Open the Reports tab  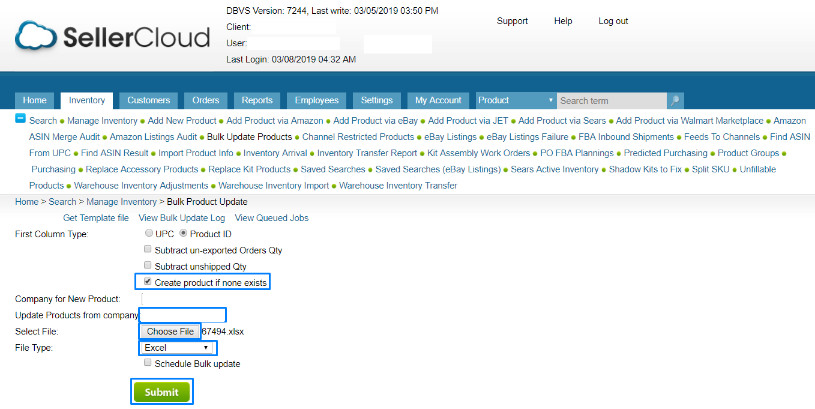pyautogui.click(x=257, y=100)
